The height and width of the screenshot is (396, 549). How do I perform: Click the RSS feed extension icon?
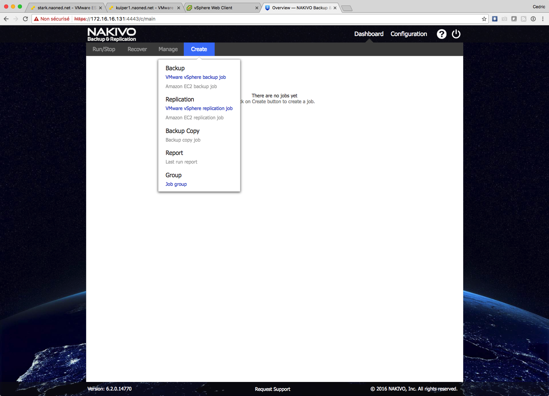523,19
